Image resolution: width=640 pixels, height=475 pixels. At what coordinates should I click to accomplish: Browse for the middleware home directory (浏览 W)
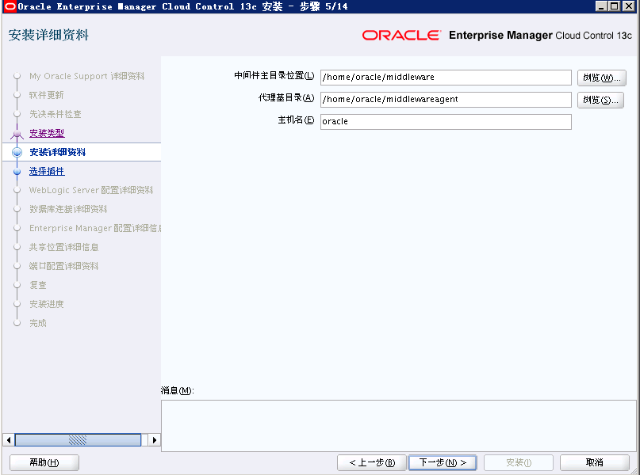pyautogui.click(x=601, y=78)
